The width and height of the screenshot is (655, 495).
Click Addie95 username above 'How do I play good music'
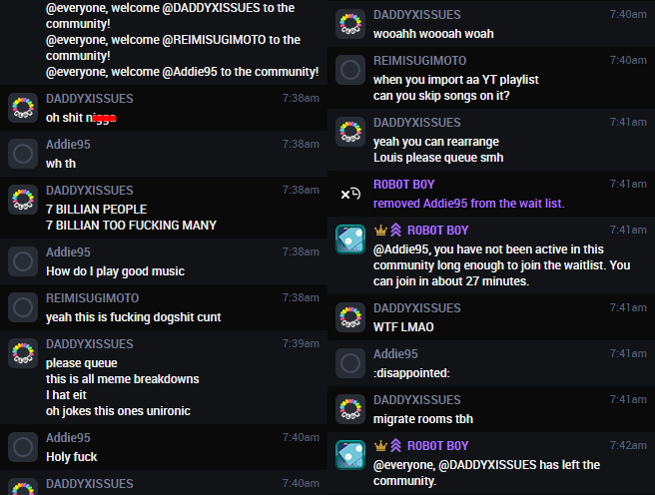point(68,252)
